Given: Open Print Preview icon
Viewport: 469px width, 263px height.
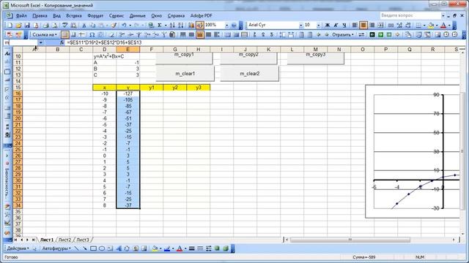Looking at the screenshot, I should [54, 26].
